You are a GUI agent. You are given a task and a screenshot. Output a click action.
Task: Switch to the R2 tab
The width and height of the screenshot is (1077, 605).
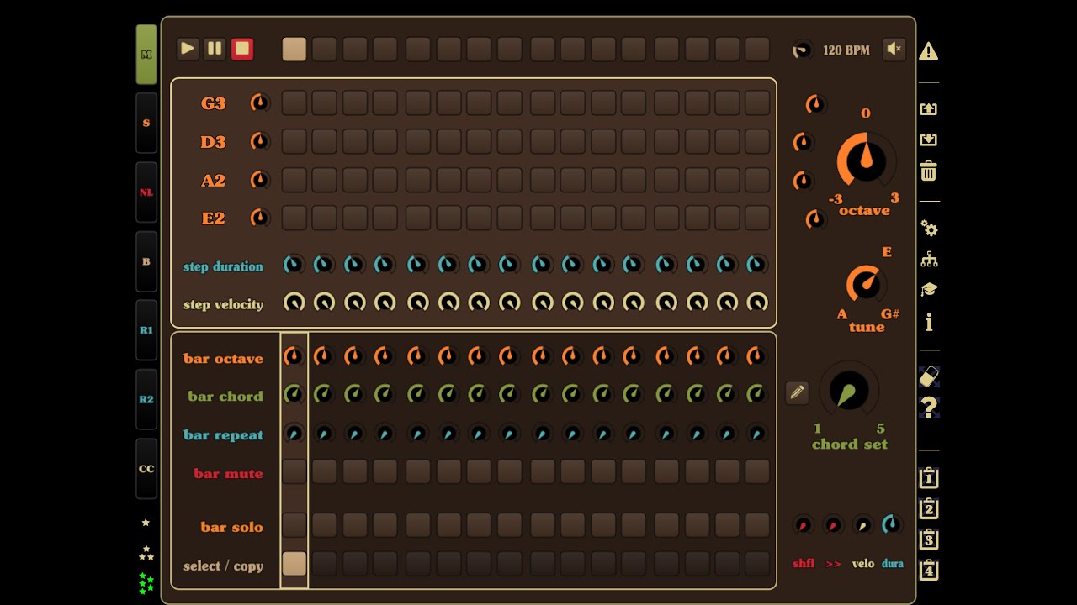click(x=146, y=399)
